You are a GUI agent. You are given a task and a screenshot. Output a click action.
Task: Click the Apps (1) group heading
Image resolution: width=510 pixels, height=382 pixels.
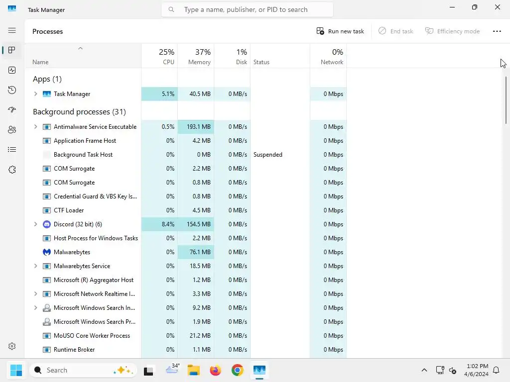tap(47, 79)
